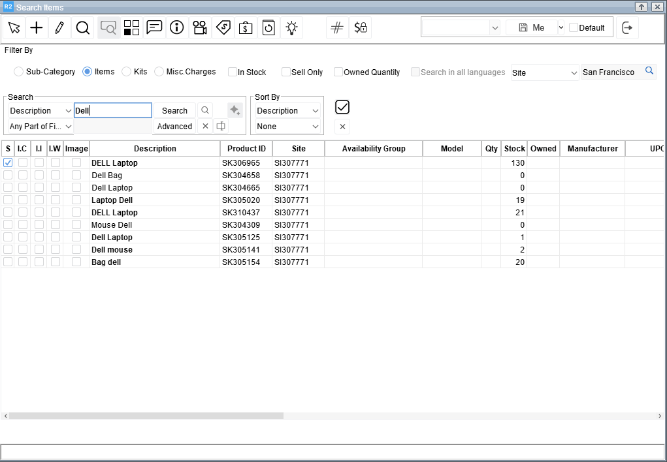Click the video camera toolbar icon
The image size is (667, 462).
[200, 27]
